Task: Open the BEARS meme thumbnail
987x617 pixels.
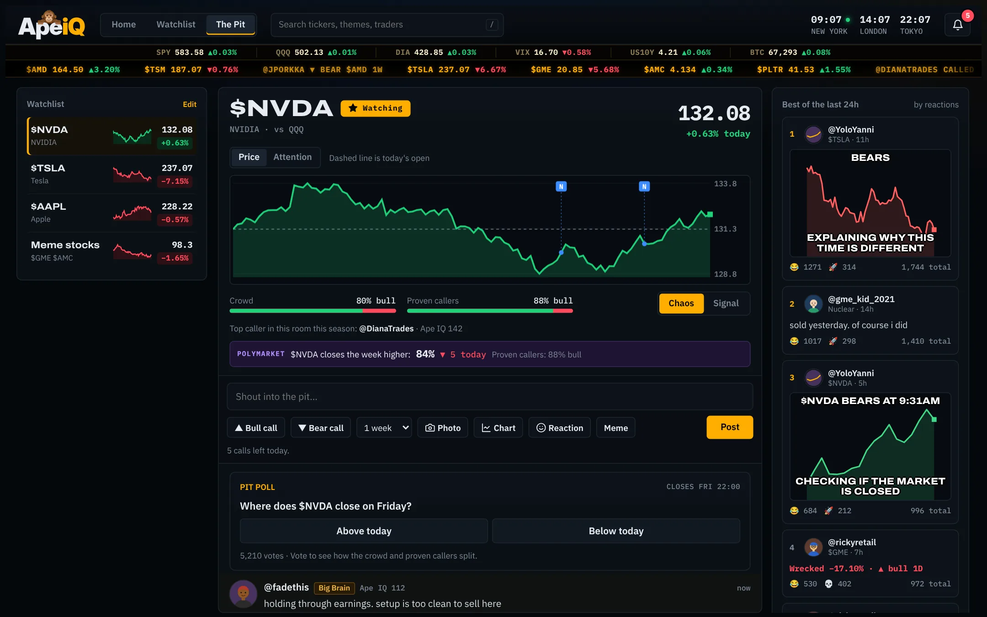Action: click(x=870, y=203)
